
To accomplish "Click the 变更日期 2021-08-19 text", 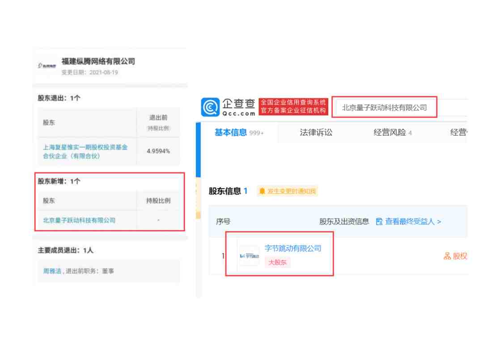I will (89, 72).
